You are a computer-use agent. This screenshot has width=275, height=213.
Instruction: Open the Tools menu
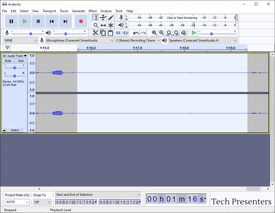[x=119, y=11]
